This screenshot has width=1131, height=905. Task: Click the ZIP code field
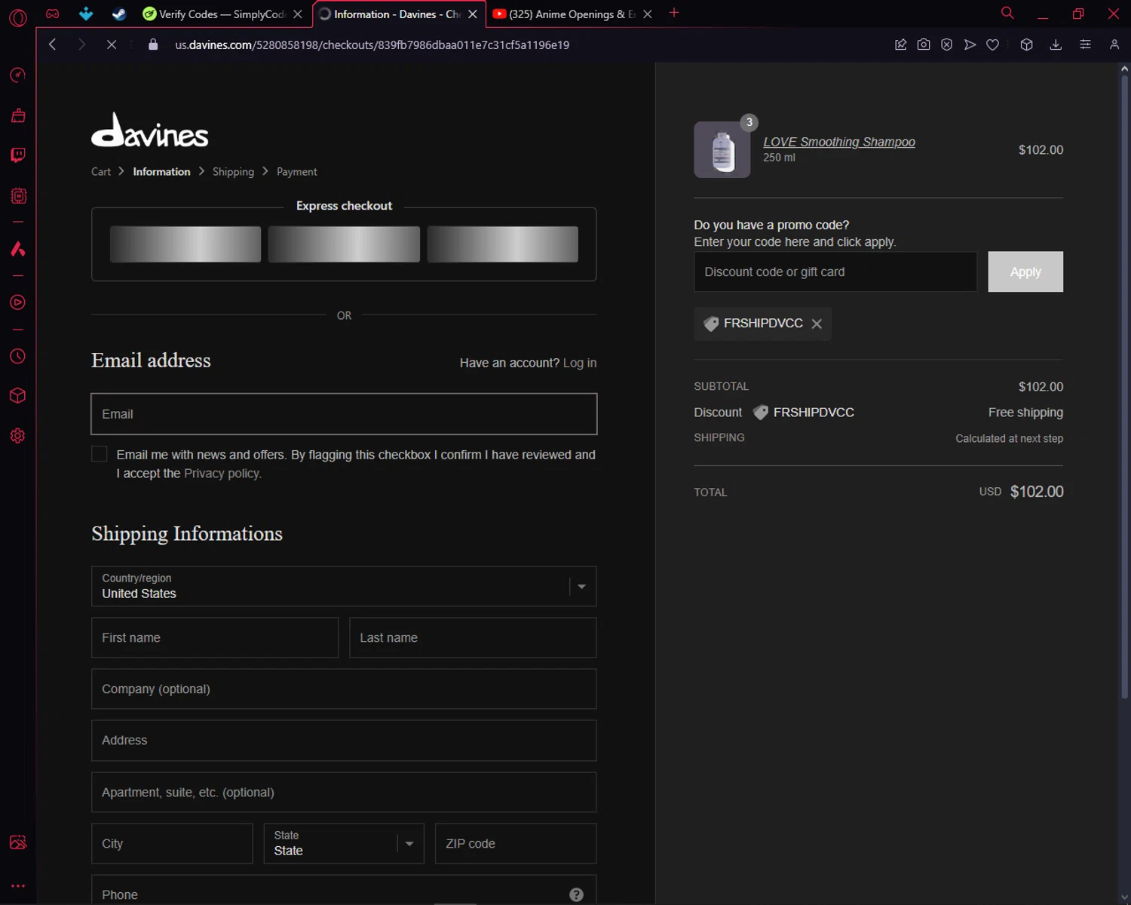(516, 843)
